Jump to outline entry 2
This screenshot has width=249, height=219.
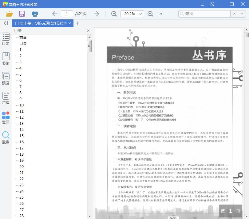(x=20, y=56)
